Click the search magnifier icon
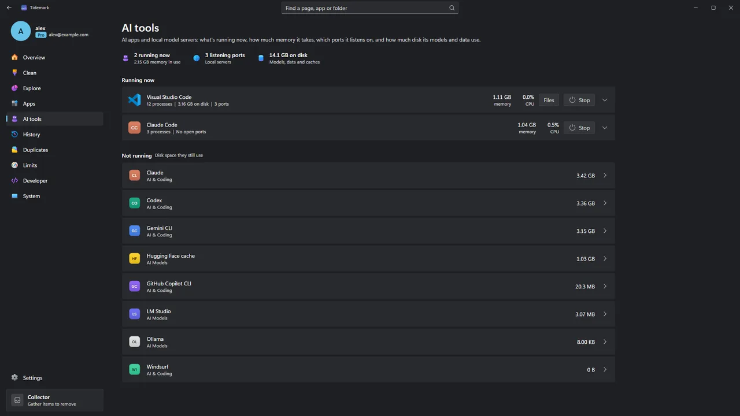 (x=452, y=8)
